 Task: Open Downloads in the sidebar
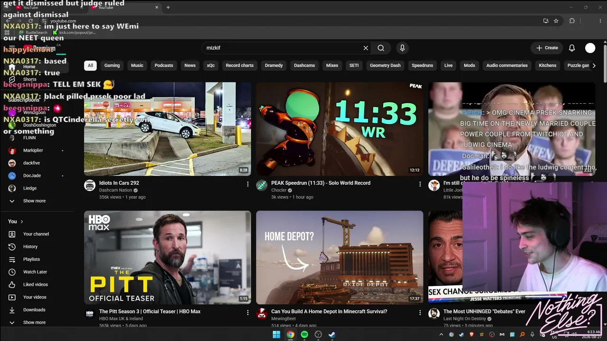tap(37, 310)
